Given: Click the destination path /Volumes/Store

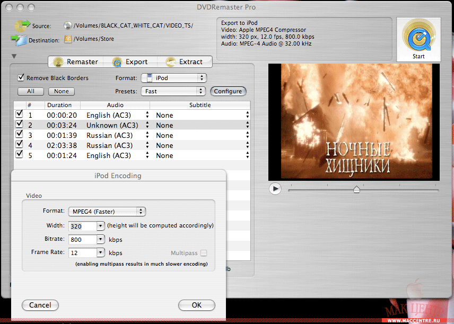Looking at the screenshot, I should (x=93, y=39).
